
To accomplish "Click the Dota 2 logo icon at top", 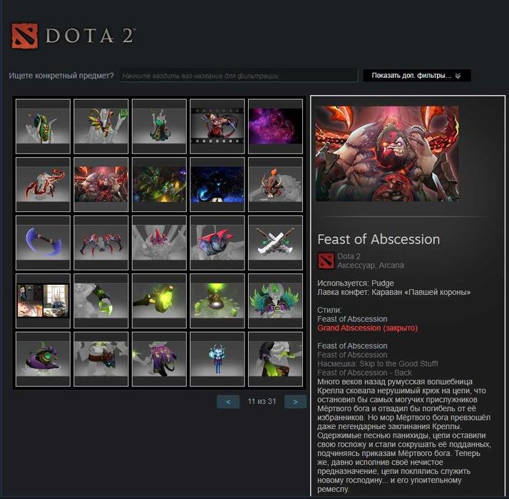I will point(25,36).
